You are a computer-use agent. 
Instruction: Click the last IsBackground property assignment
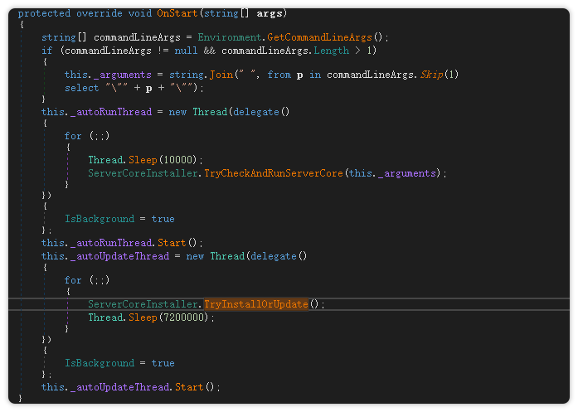(99, 363)
